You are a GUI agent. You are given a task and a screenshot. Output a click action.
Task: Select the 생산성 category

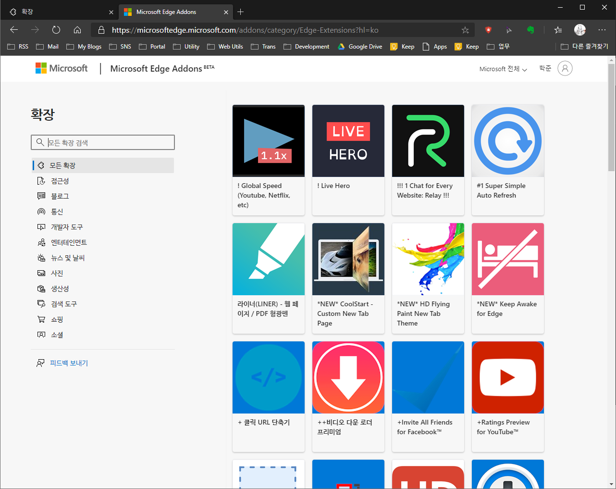103,288
